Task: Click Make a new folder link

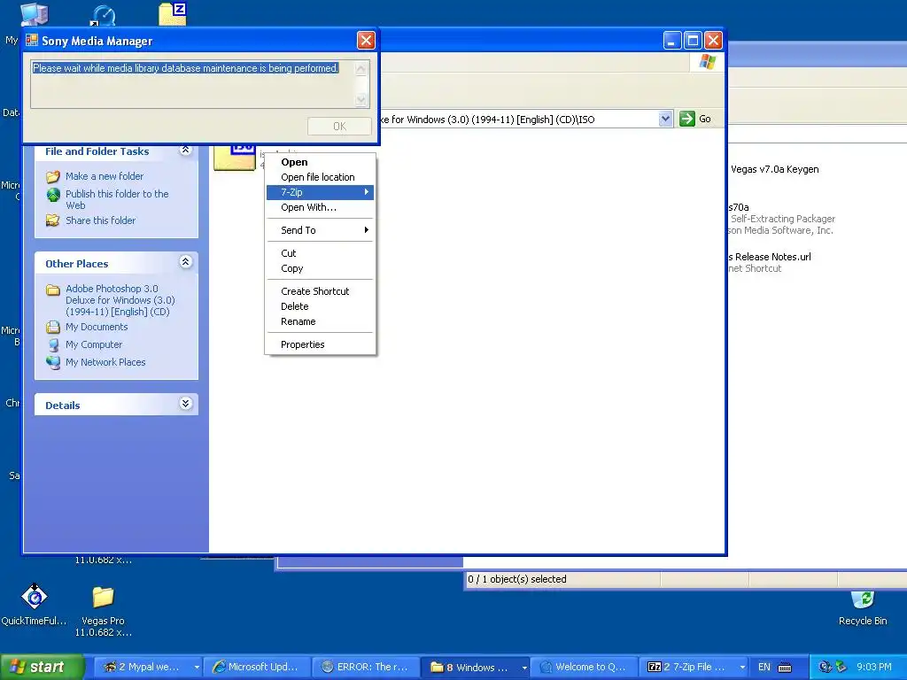Action: (105, 176)
